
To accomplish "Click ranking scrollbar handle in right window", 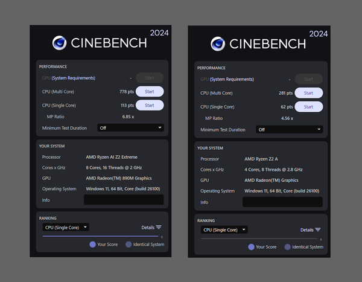I will 321,240.
